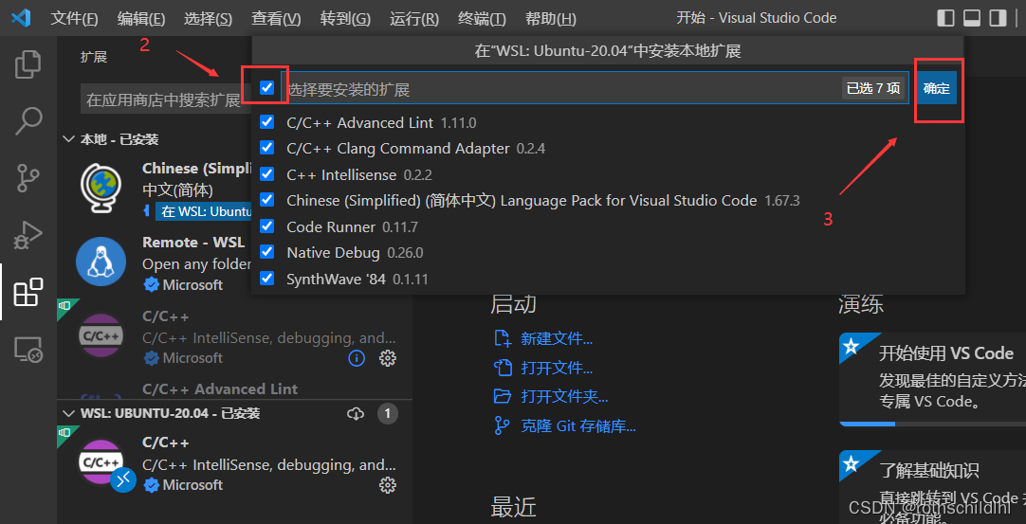Open the gear menu of WSL C/C++ extension
This screenshot has height=524, width=1026.
(x=388, y=485)
